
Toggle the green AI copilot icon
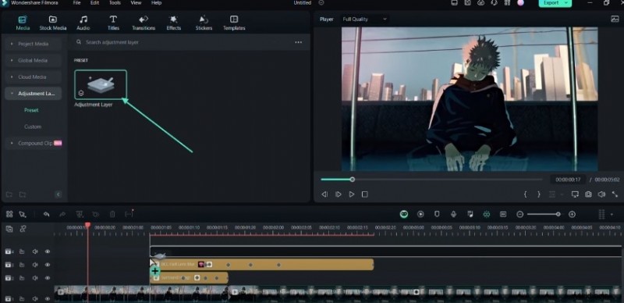(x=404, y=215)
